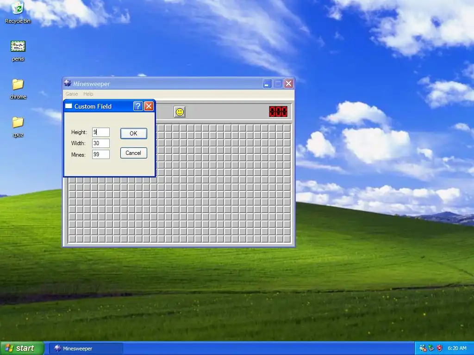Close the Minesweeper window

coord(289,84)
